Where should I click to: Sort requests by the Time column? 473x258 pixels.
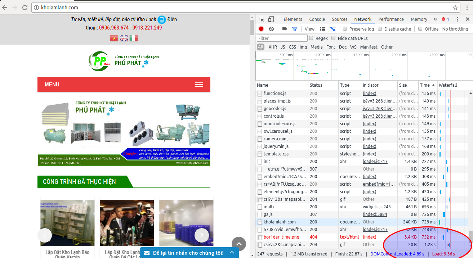click(x=427, y=85)
